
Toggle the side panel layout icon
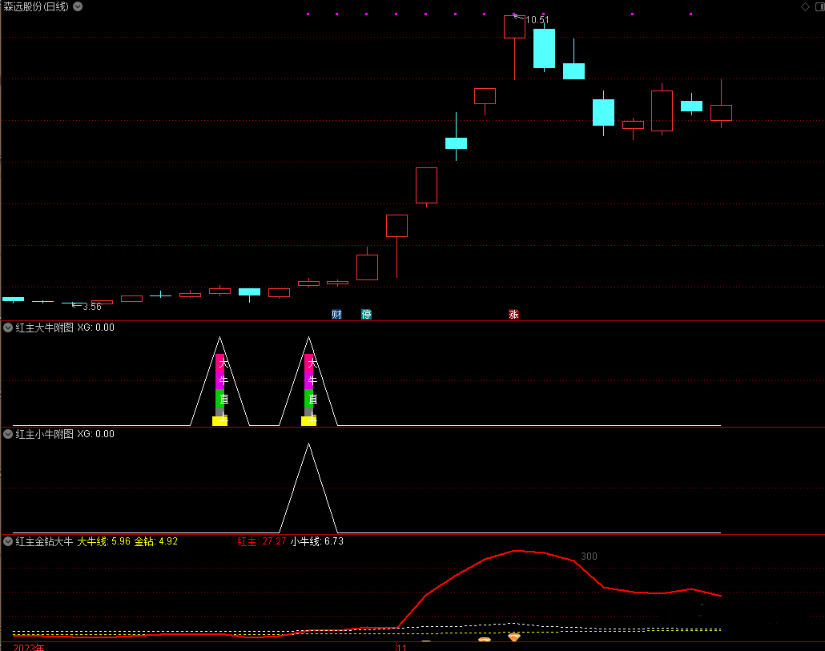(x=819, y=6)
